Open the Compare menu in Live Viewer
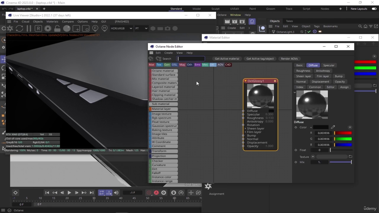 pyautogui.click(x=68, y=22)
